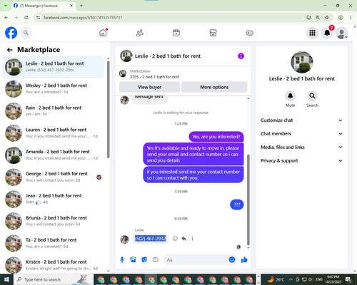
Task: Open account profile avatar menu
Action: click(x=342, y=33)
